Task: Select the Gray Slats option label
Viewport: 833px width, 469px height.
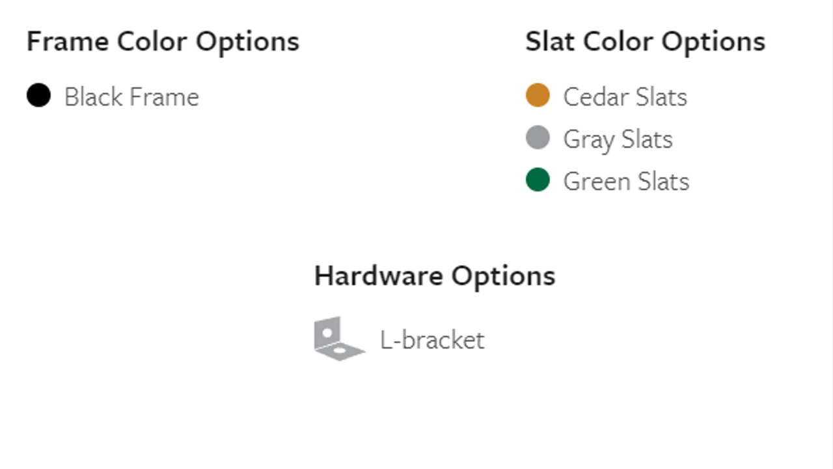Action: [x=618, y=140]
